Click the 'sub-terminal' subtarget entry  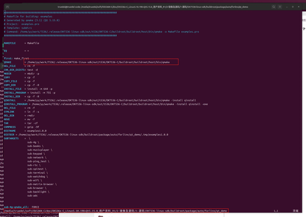point(36,173)
